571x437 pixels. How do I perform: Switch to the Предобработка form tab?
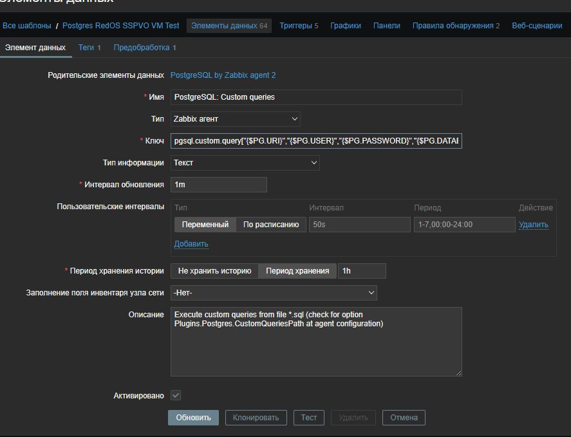click(145, 48)
